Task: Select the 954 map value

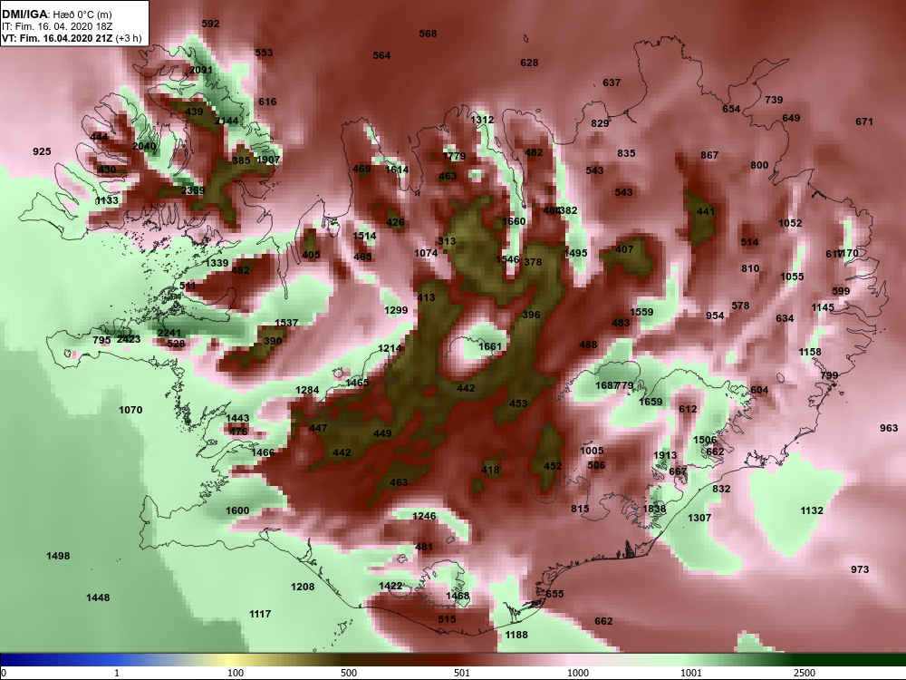Action: [x=715, y=316]
